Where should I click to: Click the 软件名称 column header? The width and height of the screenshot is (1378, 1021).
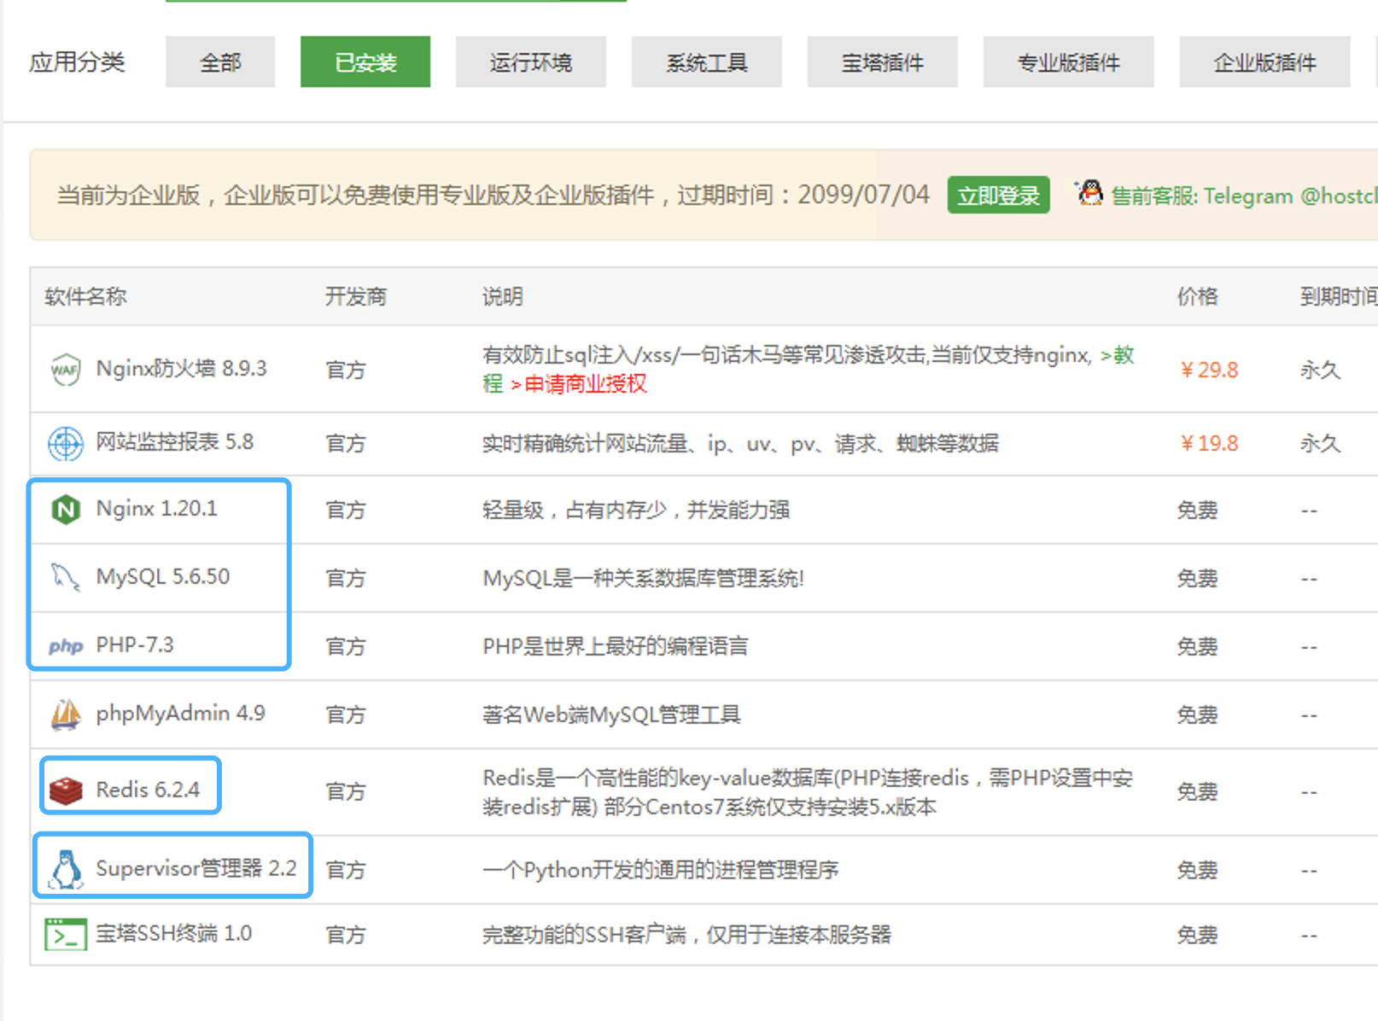85,296
